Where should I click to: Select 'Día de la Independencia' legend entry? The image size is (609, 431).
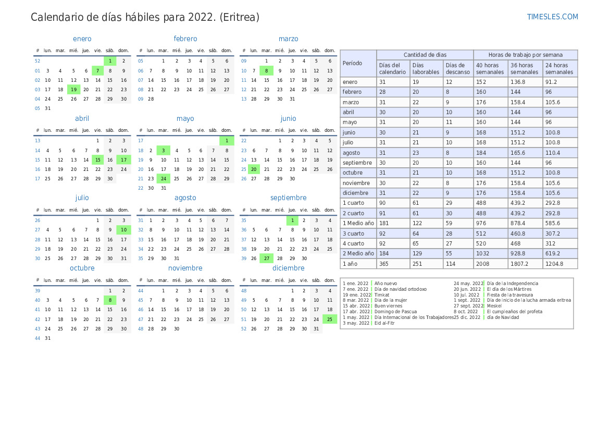click(512, 284)
